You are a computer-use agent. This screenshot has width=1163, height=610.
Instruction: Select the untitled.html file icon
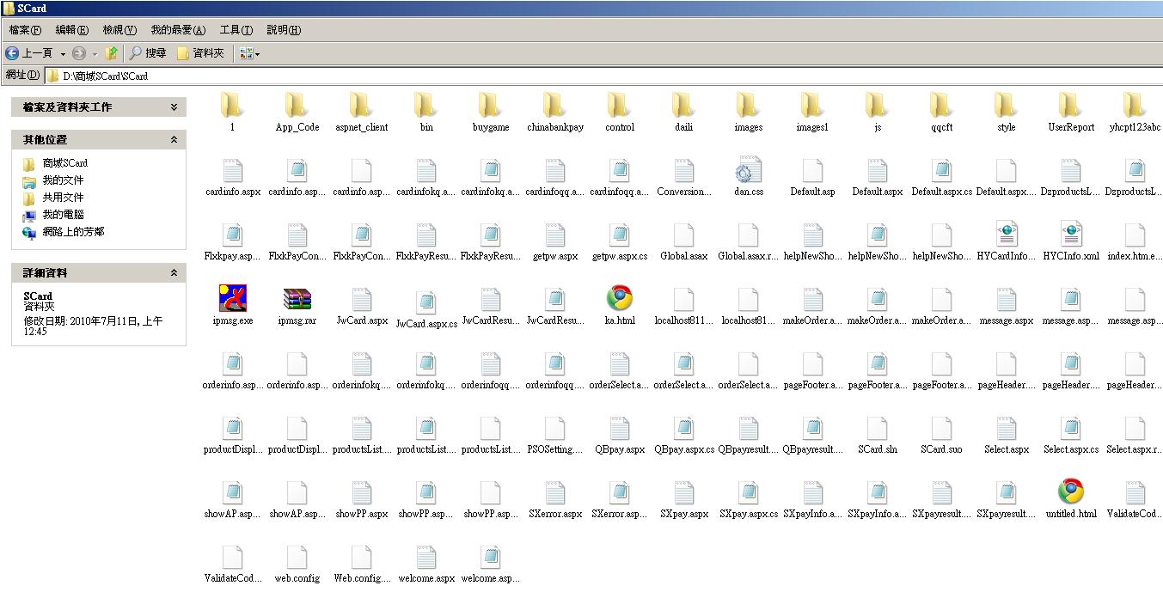click(1070, 492)
